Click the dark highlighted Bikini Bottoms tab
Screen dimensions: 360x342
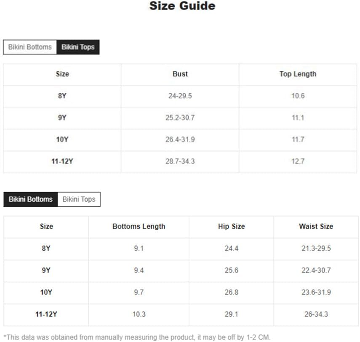point(31,199)
